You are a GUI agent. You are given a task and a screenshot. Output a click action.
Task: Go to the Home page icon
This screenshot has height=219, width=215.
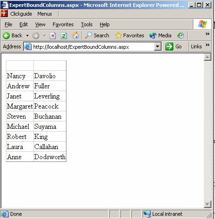pyautogui.click(x=75, y=36)
